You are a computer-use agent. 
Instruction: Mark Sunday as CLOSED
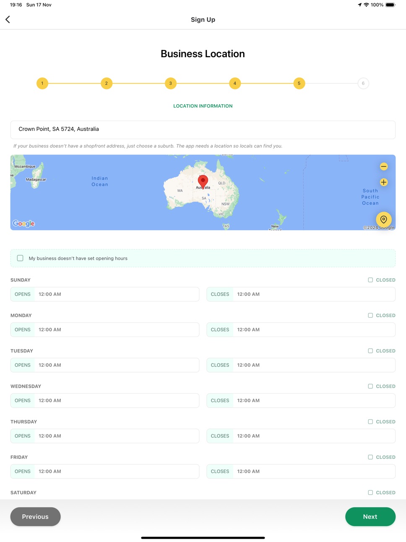[370, 280]
